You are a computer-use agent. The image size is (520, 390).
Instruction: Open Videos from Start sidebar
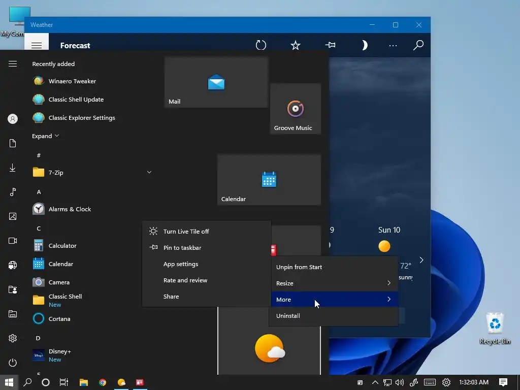pyautogui.click(x=13, y=241)
